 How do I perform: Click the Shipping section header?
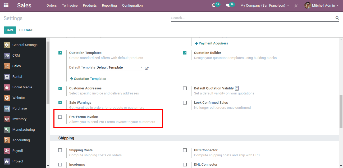point(194,138)
